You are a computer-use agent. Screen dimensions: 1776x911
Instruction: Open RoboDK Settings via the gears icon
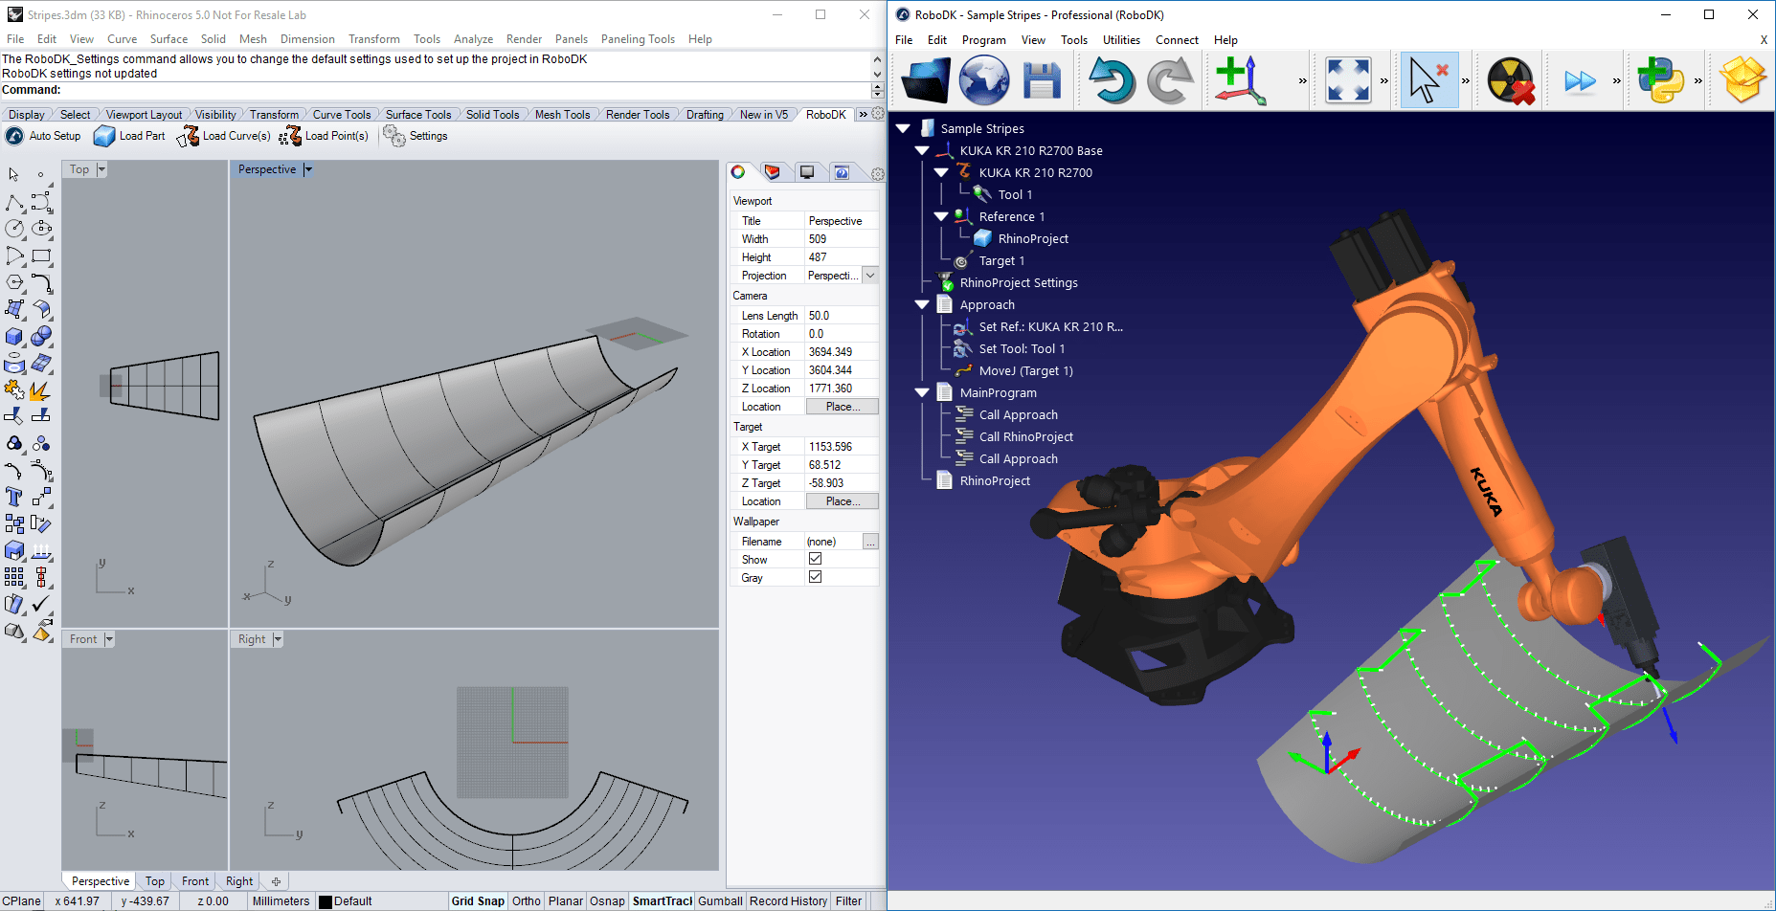[395, 135]
